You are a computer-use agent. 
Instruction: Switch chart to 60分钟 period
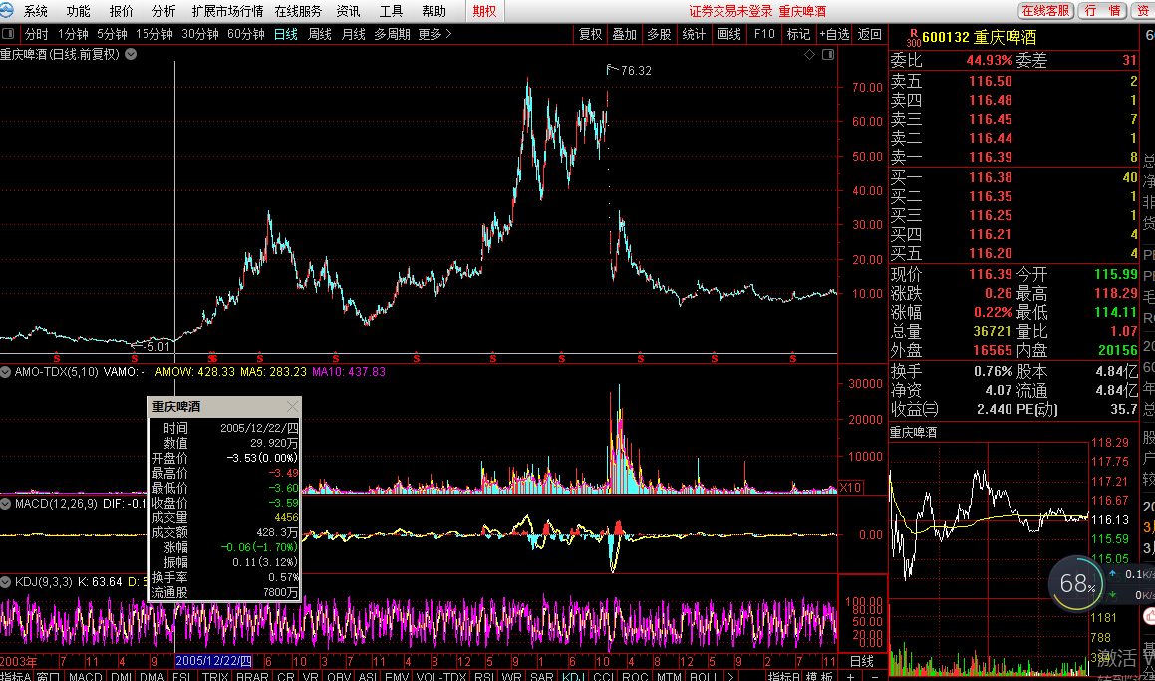pos(245,34)
